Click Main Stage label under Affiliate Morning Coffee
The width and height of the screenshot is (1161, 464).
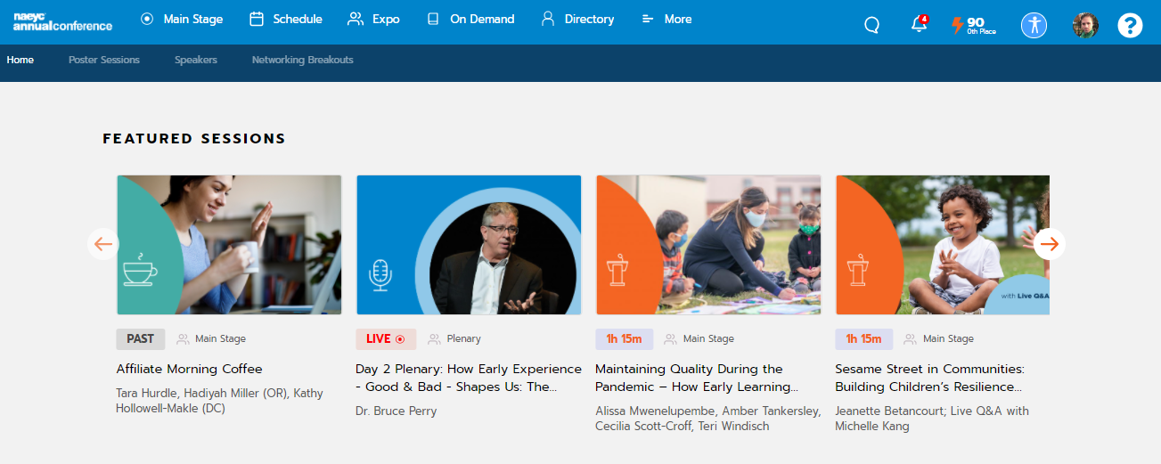[220, 338]
